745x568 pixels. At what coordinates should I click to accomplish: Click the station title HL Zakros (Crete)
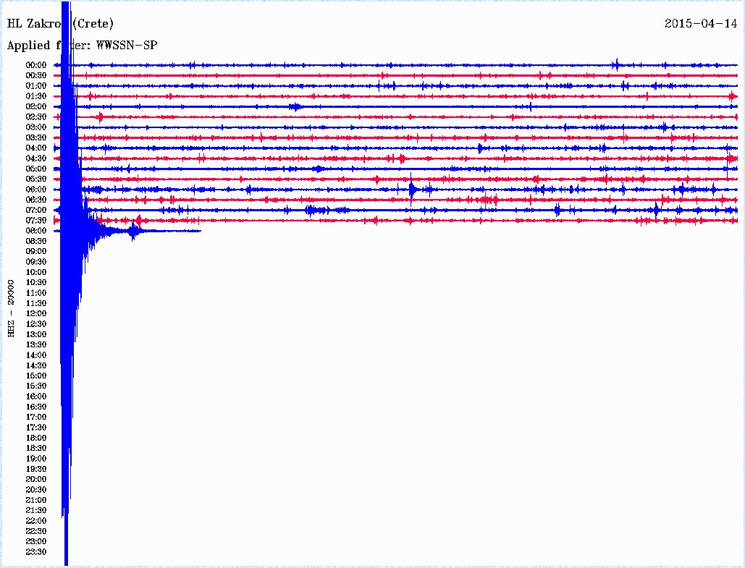click(60, 24)
